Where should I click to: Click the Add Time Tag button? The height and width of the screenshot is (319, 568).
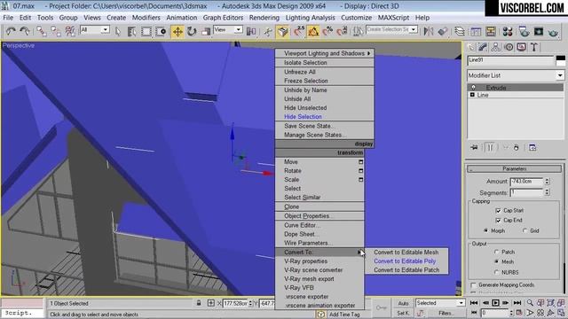pos(344,315)
